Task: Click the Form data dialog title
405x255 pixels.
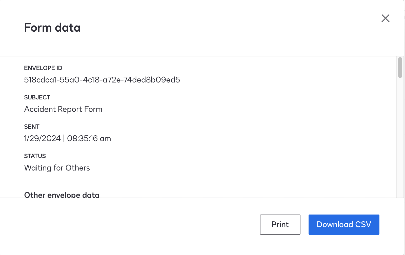Action: coord(52,28)
